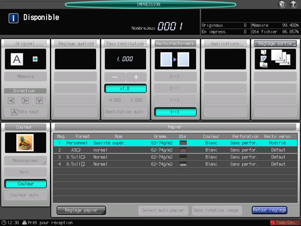The height and width of the screenshot is (226, 301).
Task: Open the Réglage qualité panel
Action: click(x=76, y=44)
